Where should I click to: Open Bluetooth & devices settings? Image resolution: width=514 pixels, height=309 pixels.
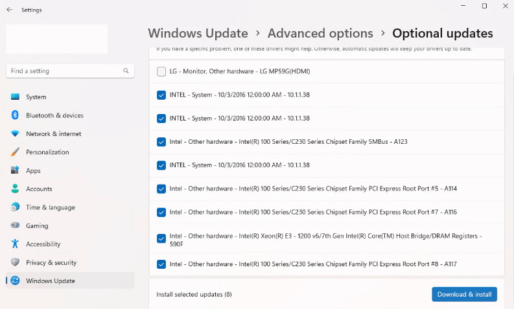click(x=54, y=115)
